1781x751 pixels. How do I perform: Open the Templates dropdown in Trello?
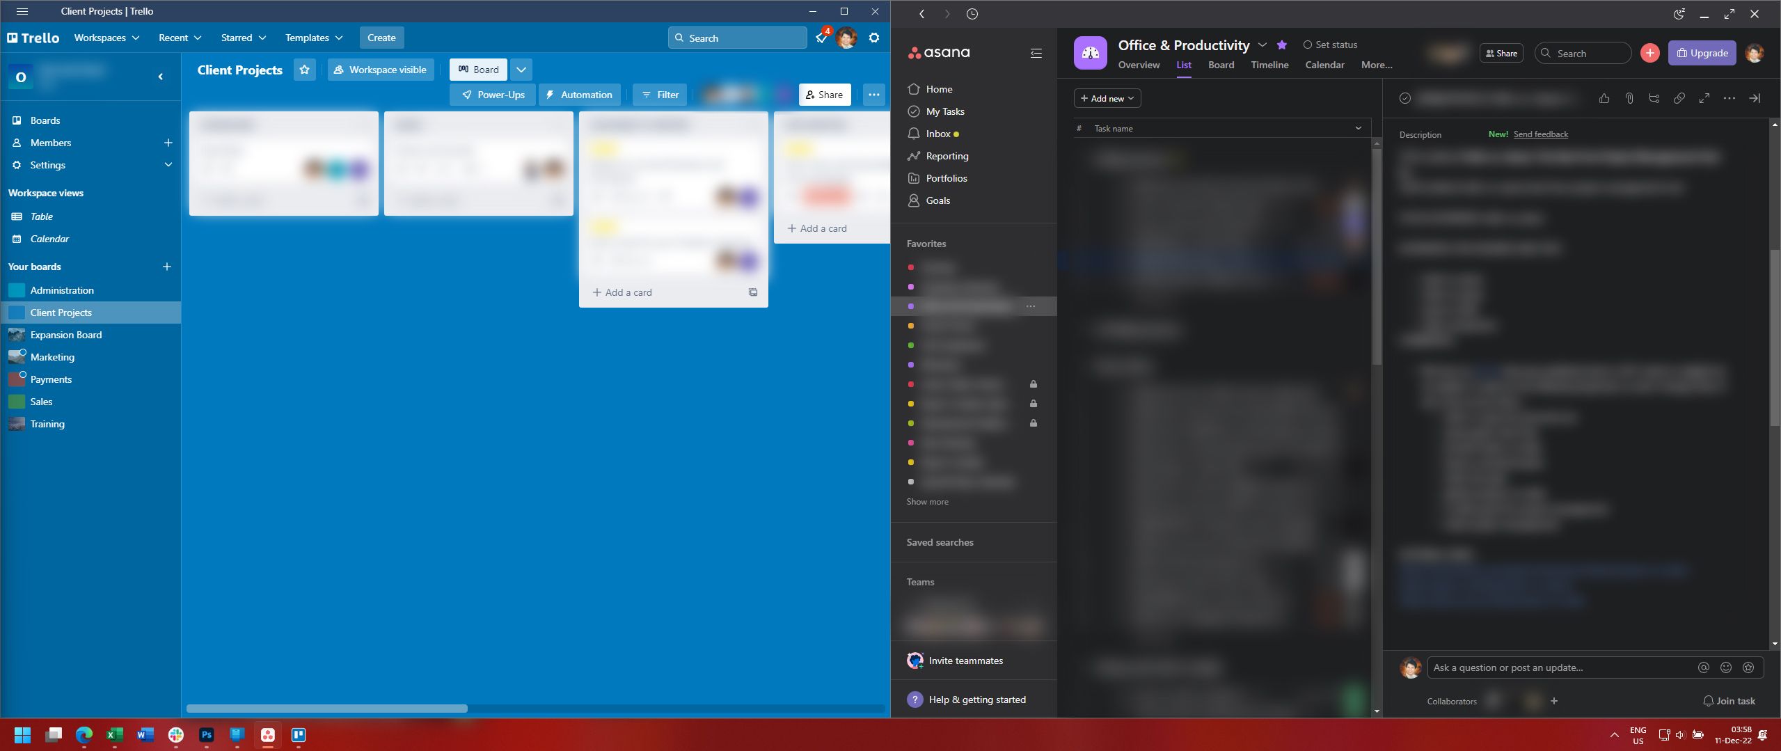point(314,38)
